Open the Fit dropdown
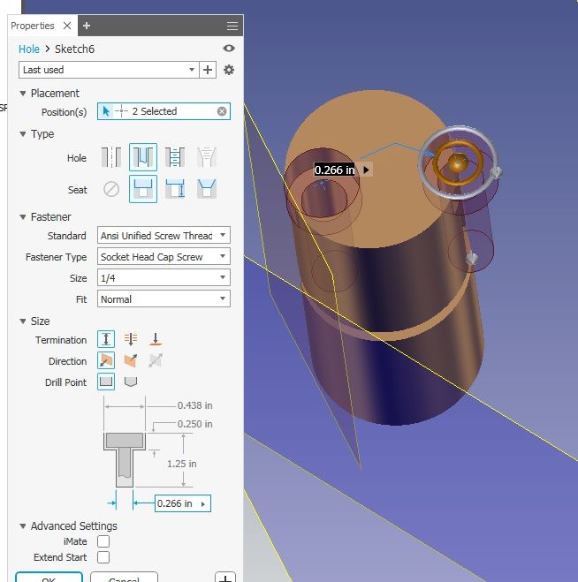The image size is (578, 582). coord(164,299)
